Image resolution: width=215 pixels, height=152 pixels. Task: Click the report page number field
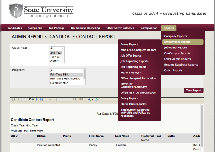[24, 99]
